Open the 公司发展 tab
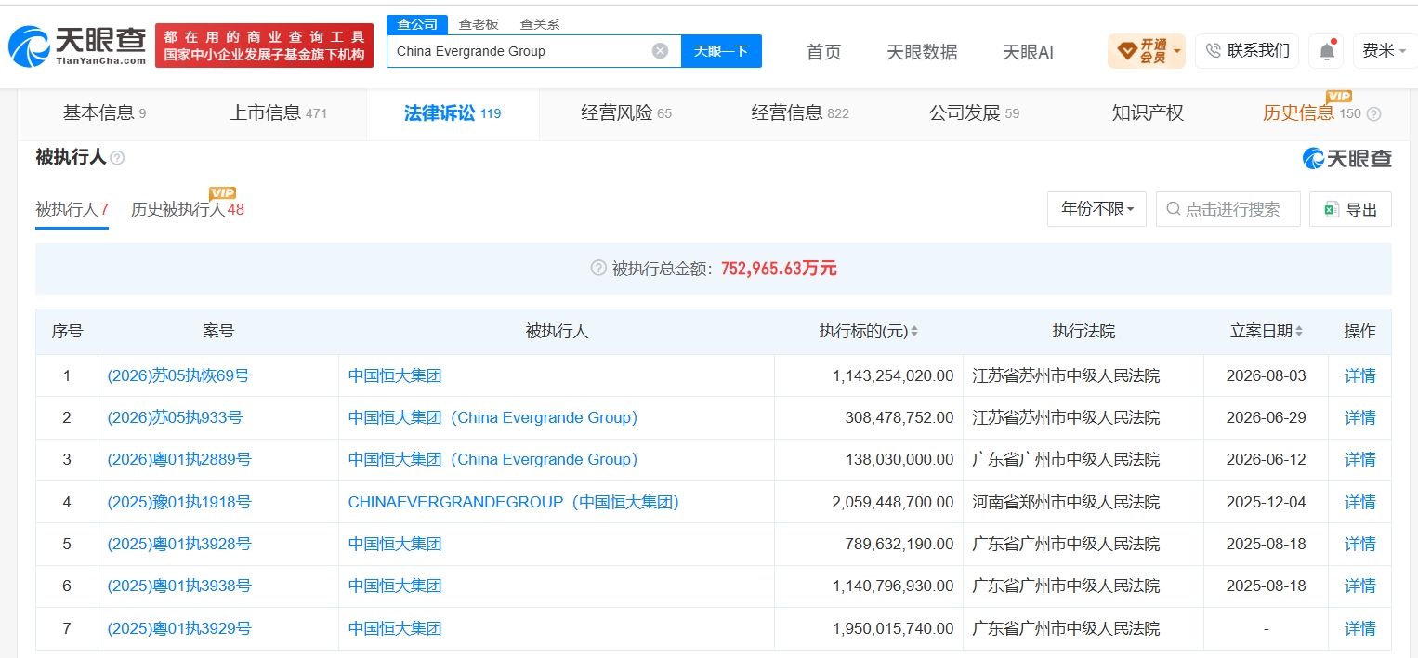The image size is (1418, 658). (x=974, y=113)
